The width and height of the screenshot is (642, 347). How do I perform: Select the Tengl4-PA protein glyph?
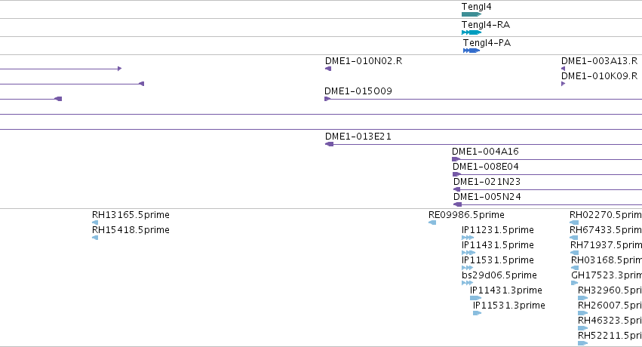(472, 51)
